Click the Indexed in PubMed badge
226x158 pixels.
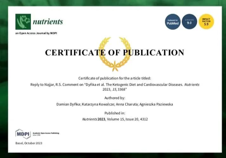173,22
